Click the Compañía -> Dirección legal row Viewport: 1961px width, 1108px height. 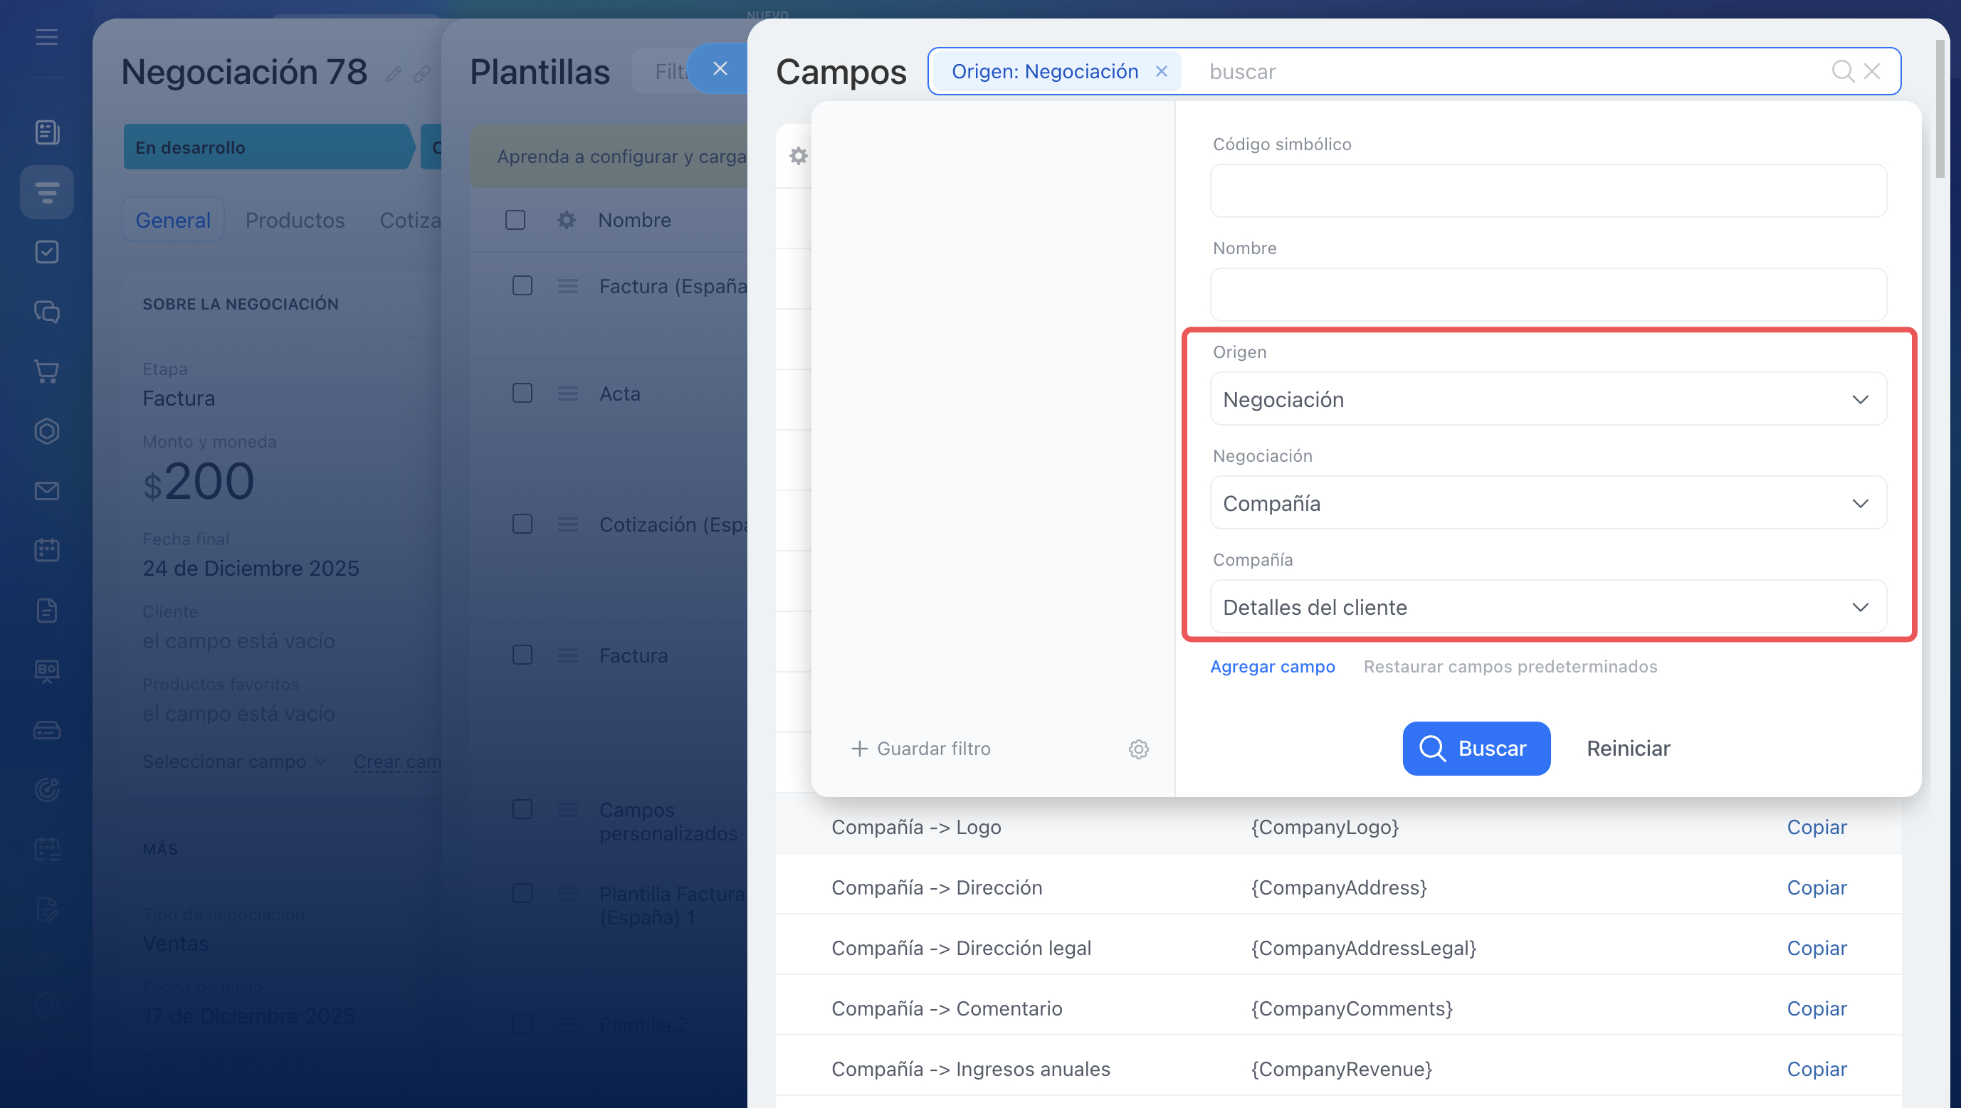(x=1337, y=948)
